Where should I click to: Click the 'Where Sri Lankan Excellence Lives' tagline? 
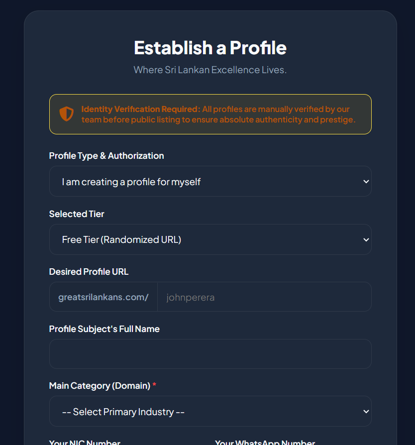(x=210, y=70)
